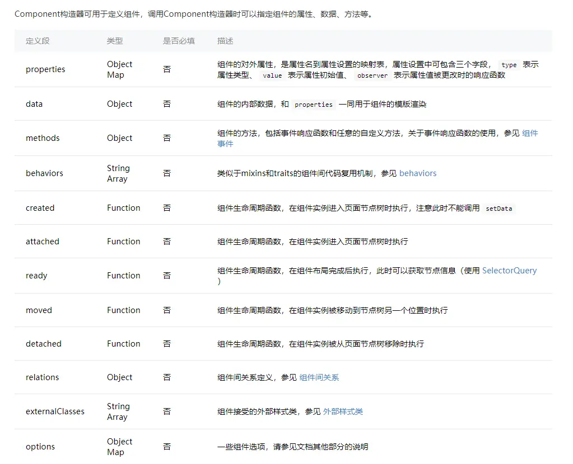This screenshot has height=464, width=573.
Task: Click the data field name cell
Action: 34,104
